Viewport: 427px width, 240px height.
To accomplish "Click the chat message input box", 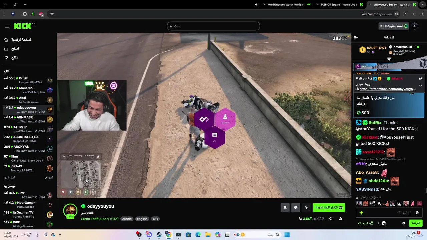I will pyautogui.click(x=389, y=213).
